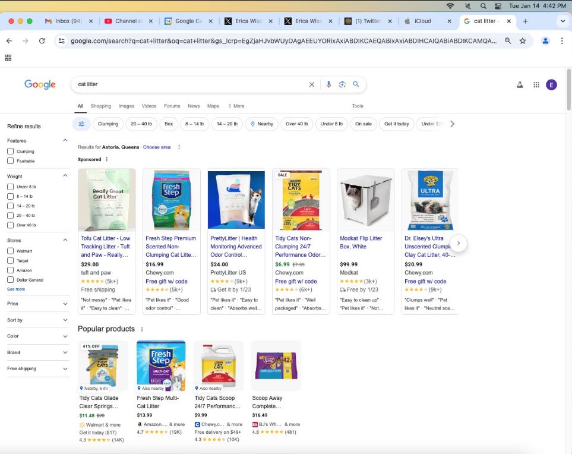Check the Walmart store checkbox
572x454 pixels.
click(x=10, y=251)
